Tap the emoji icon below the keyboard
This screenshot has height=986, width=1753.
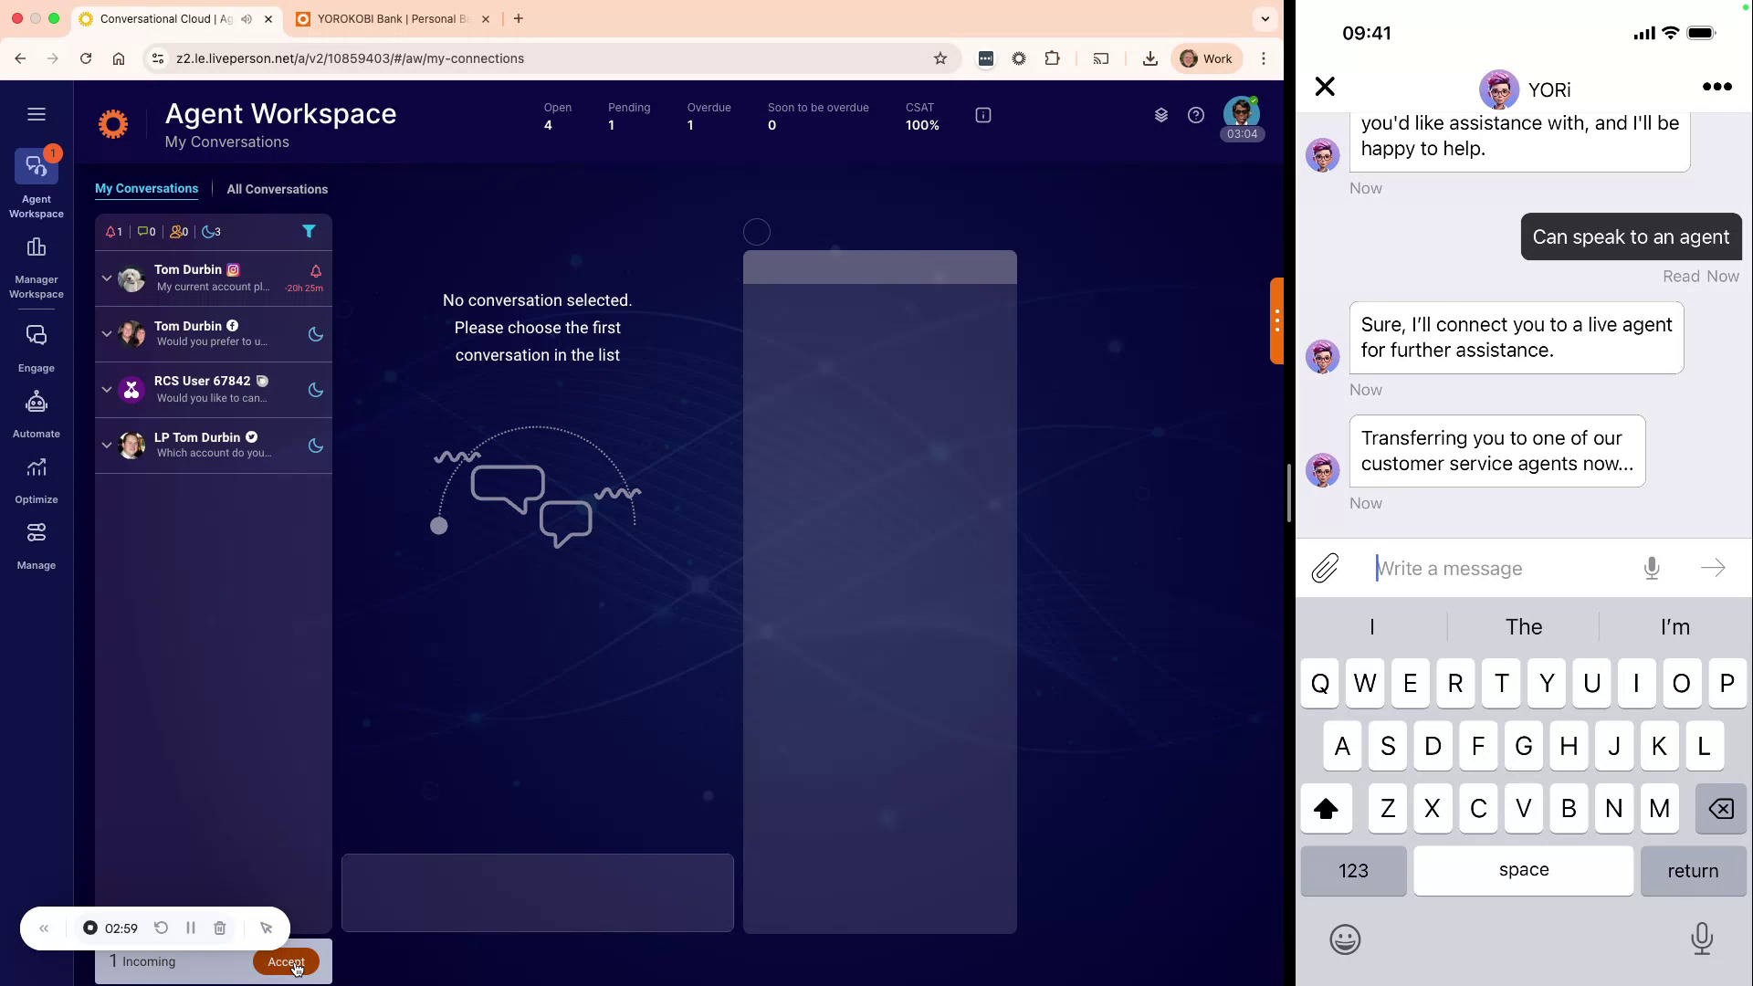click(1345, 939)
